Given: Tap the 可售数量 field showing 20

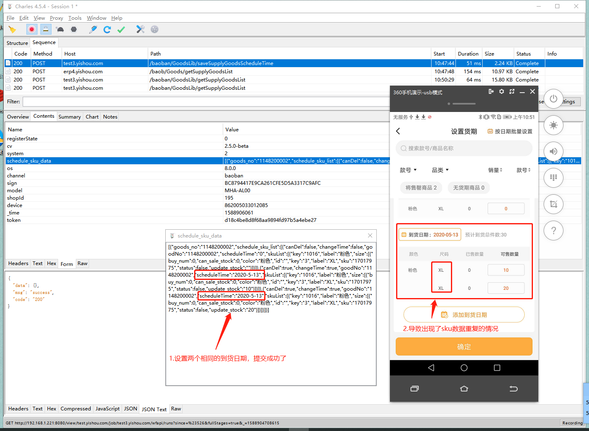Looking at the screenshot, I should pos(506,288).
